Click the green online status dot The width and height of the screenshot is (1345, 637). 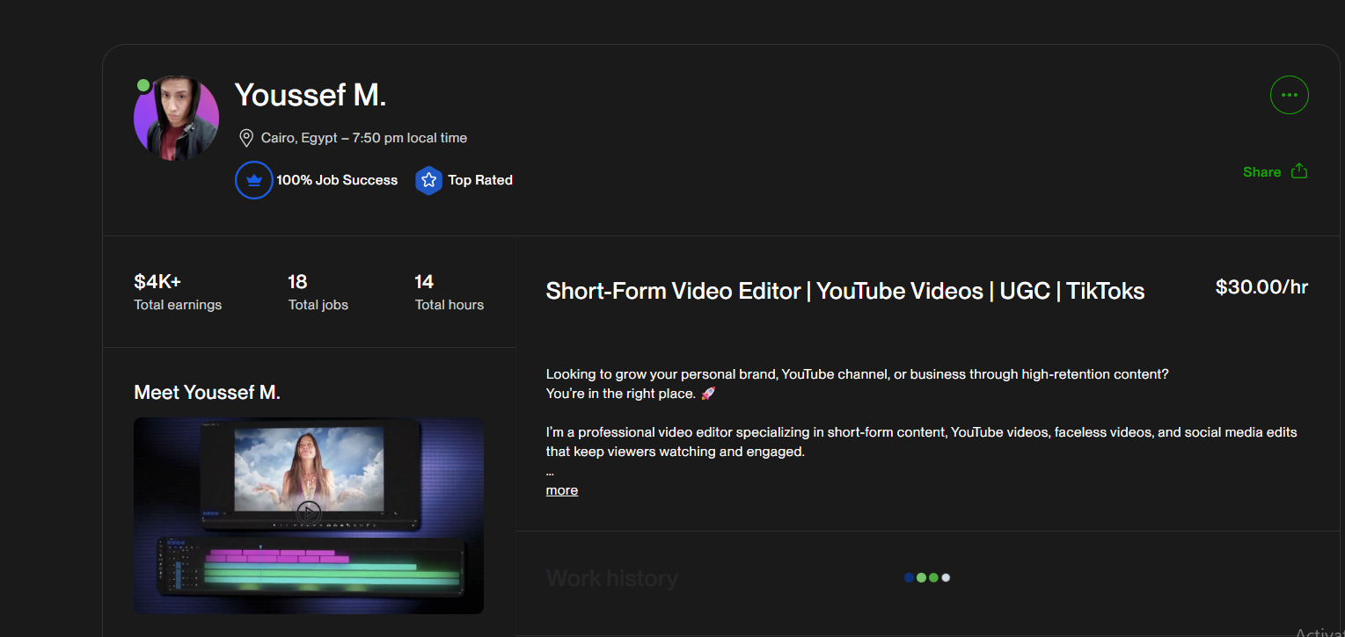pos(143,85)
